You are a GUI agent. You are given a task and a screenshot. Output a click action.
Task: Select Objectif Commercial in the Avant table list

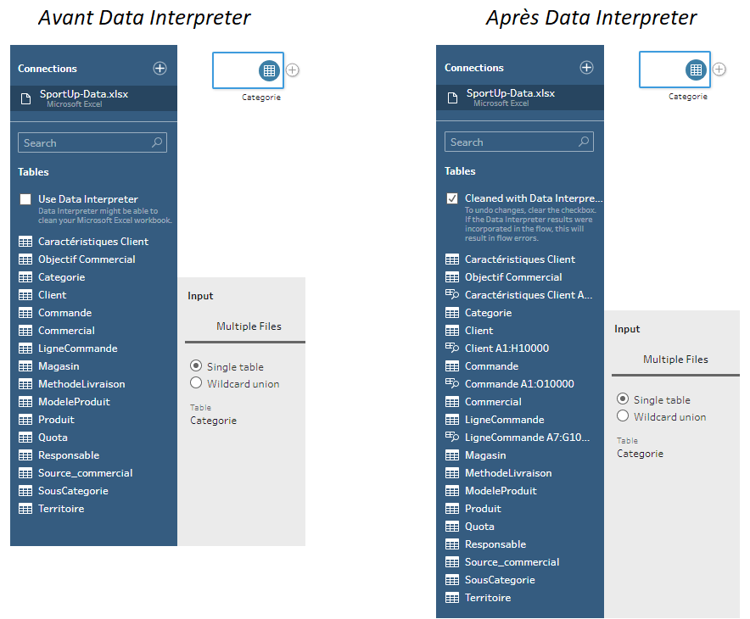[x=87, y=259]
